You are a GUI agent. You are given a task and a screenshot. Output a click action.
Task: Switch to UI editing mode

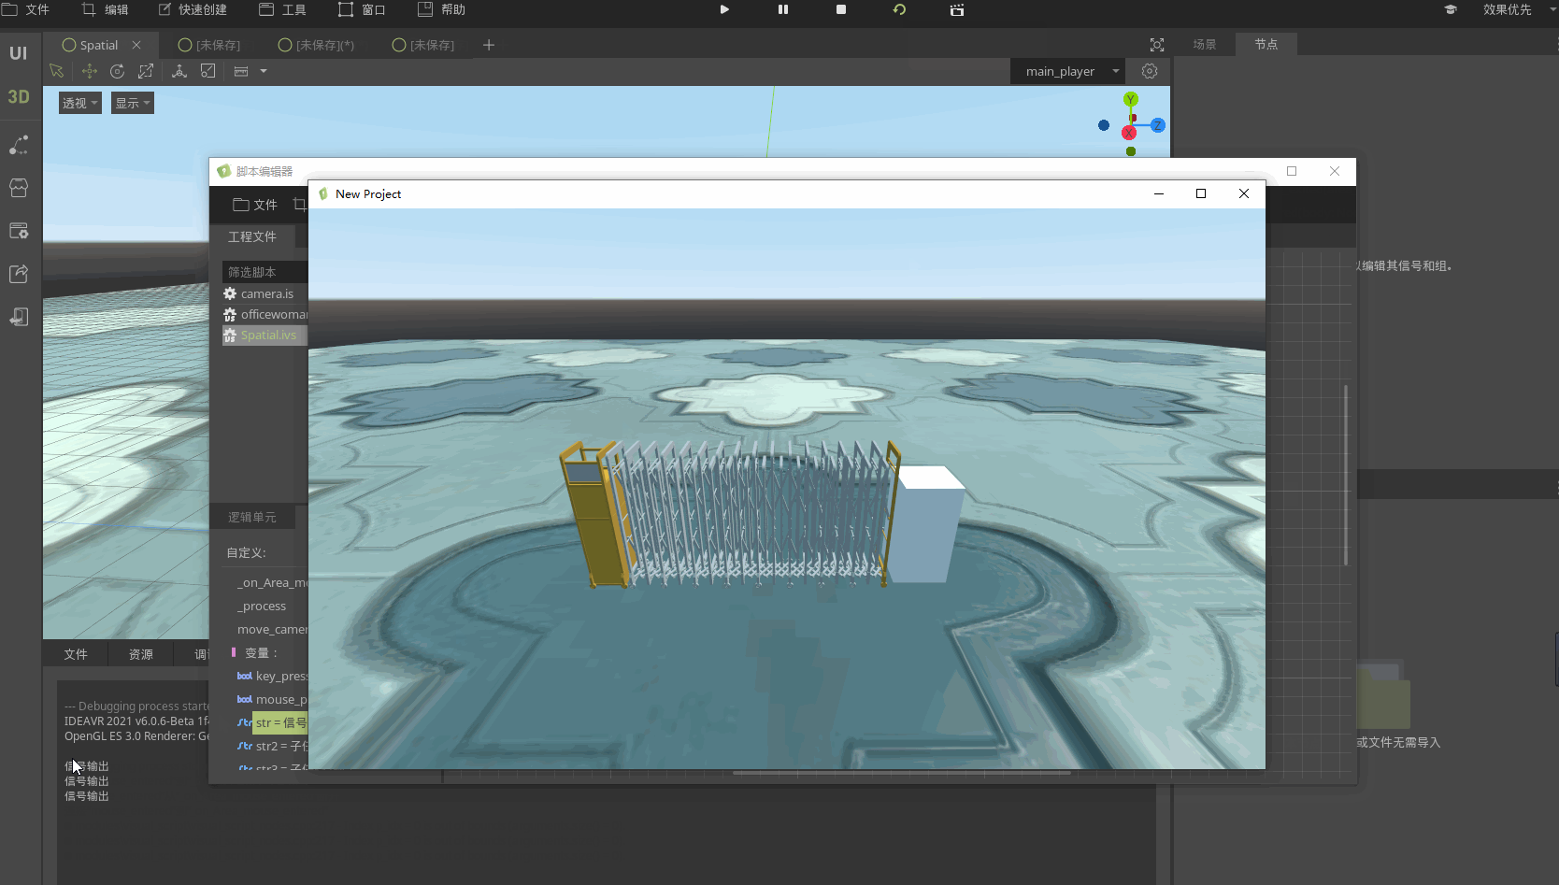[x=19, y=53]
